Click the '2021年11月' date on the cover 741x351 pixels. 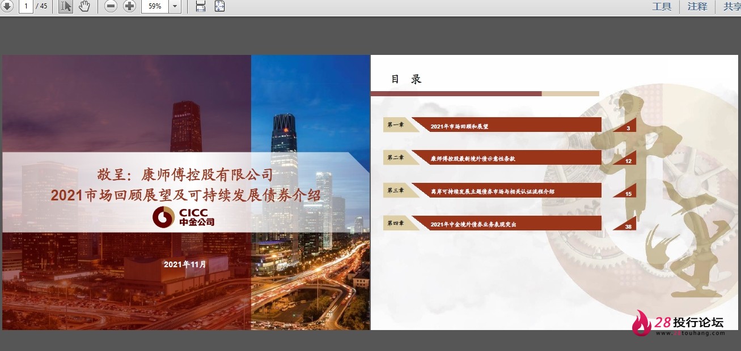(x=185, y=264)
